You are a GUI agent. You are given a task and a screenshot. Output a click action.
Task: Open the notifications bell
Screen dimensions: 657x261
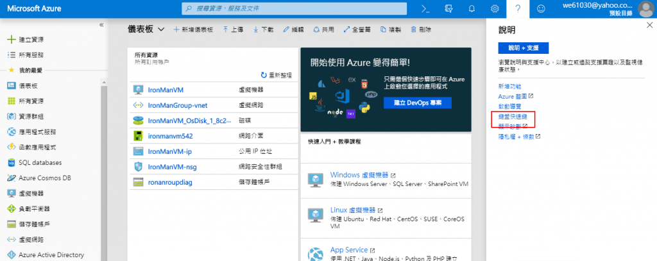pos(472,8)
